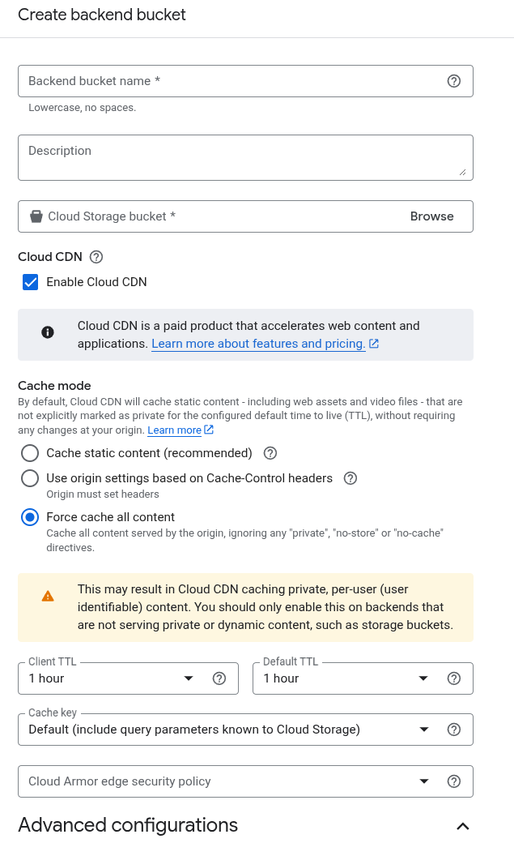Viewport: 514px width, 843px height.
Task: Open Client TTL help icon
Action: pos(219,678)
